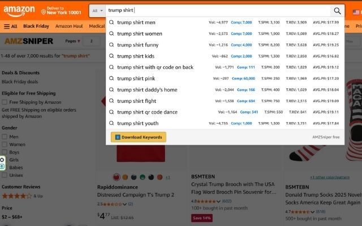Click the pages number field showing 2
Screen dimensions: 362x226
[x=92, y=41]
